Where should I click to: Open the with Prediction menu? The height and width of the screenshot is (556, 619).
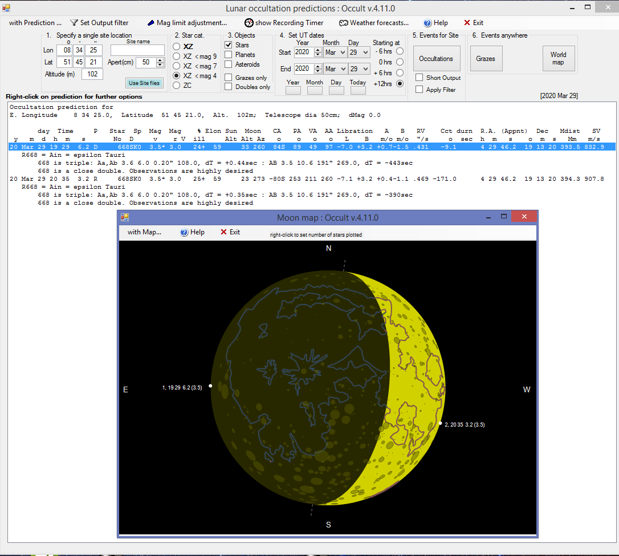click(35, 23)
